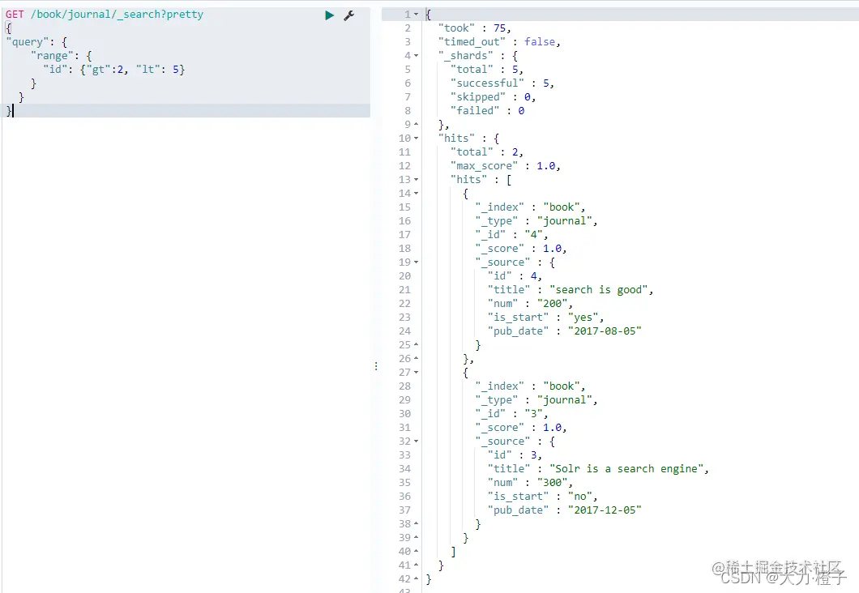Fold the "hits" object on line 10
This screenshot has height=593, width=859.
(x=417, y=139)
